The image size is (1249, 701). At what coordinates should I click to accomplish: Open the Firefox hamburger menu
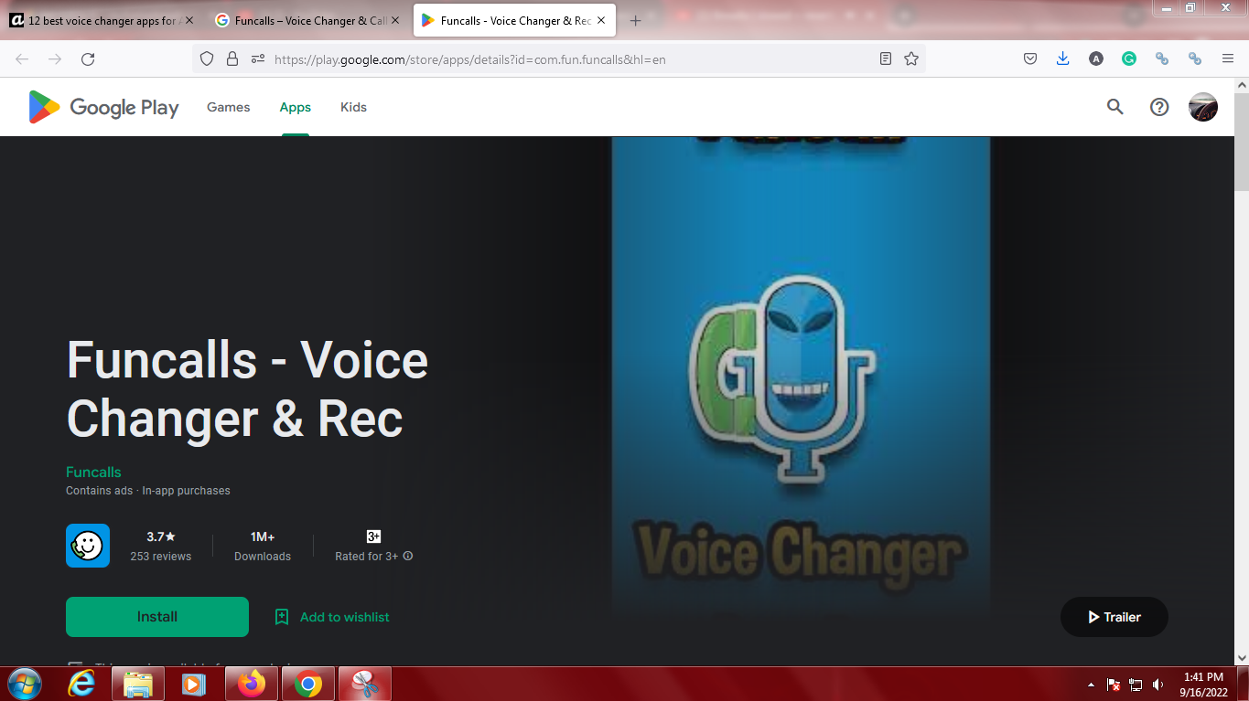coord(1228,58)
